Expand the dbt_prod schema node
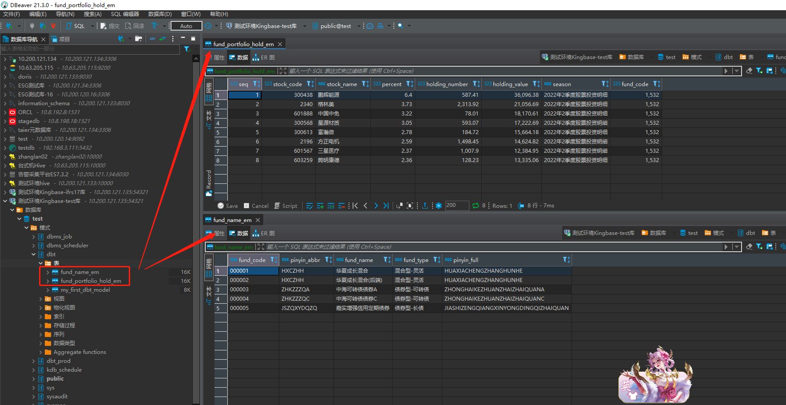This screenshot has width=786, height=405. pos(34,361)
